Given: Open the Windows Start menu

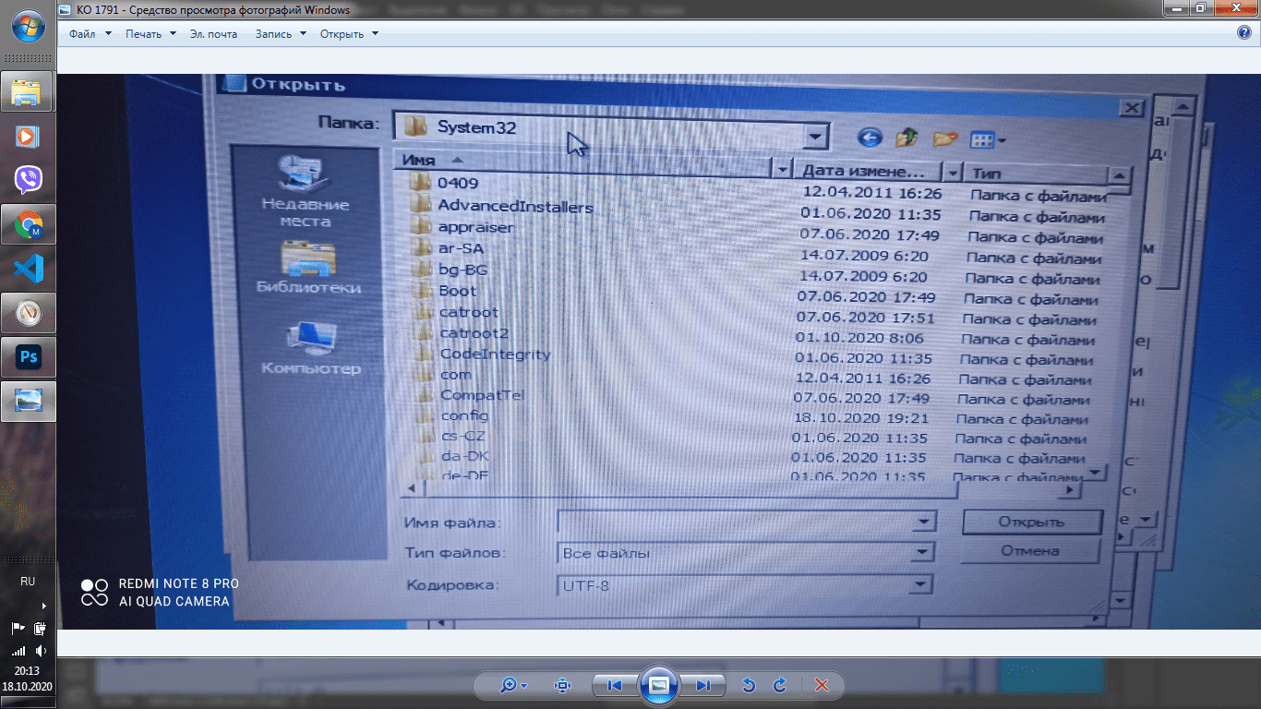Looking at the screenshot, I should (28, 25).
